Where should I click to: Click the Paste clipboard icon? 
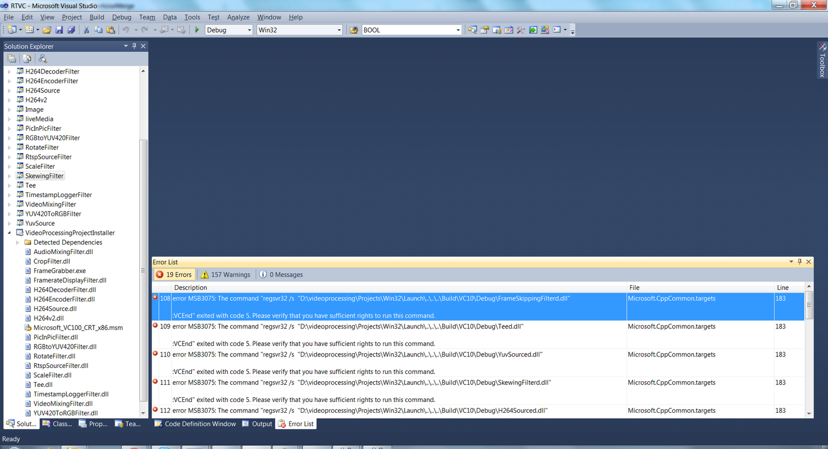pyautogui.click(x=111, y=30)
